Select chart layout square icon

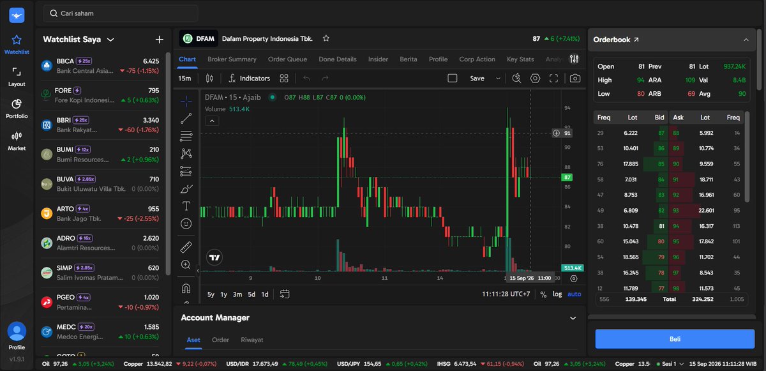click(x=453, y=78)
